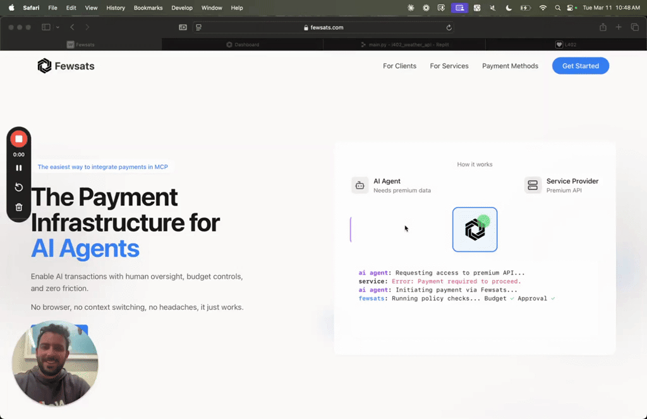
Task: Reload the page in the address bar
Action: coord(449,28)
